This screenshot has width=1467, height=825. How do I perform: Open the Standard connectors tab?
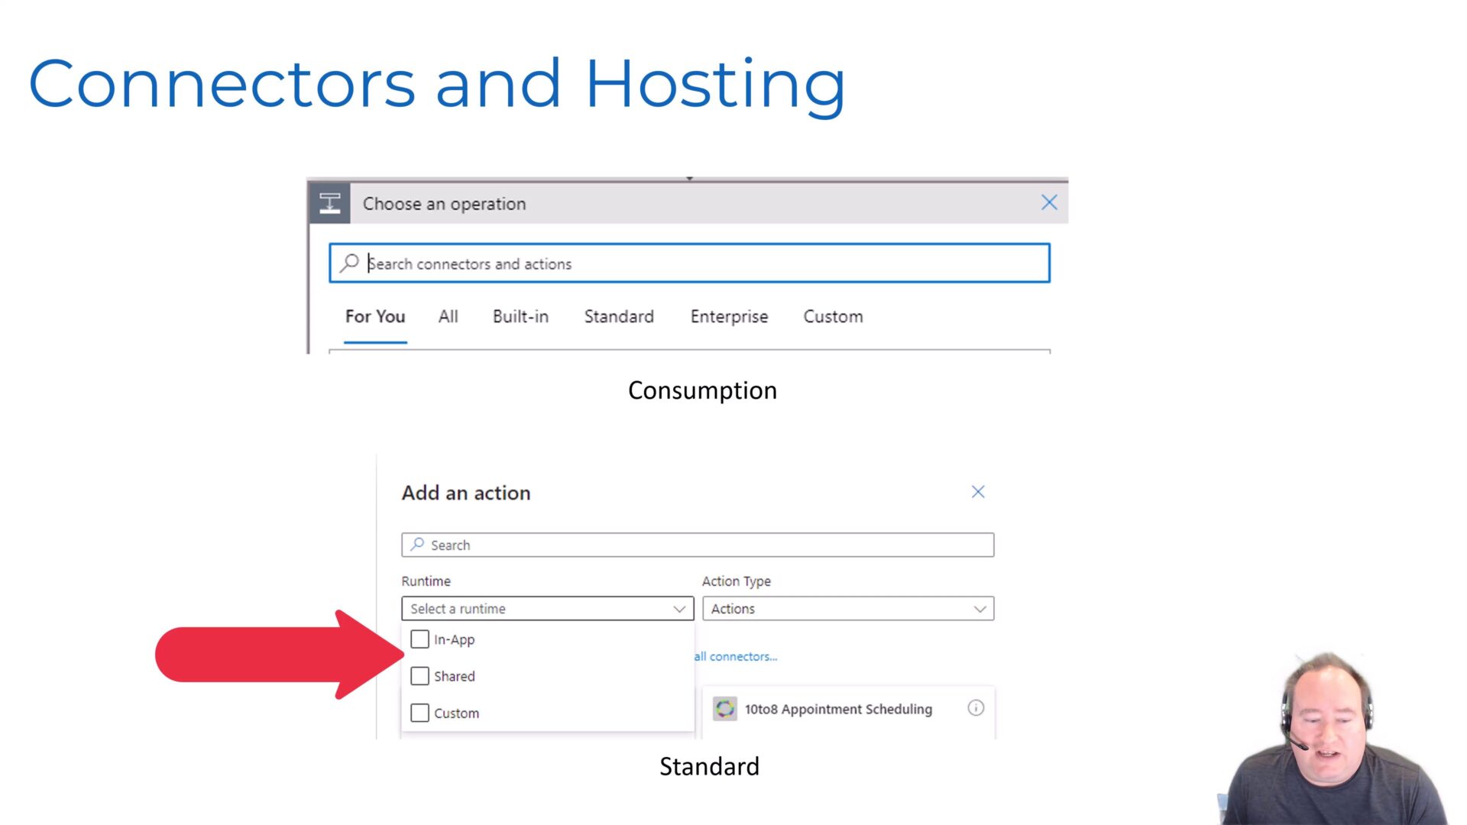click(619, 316)
